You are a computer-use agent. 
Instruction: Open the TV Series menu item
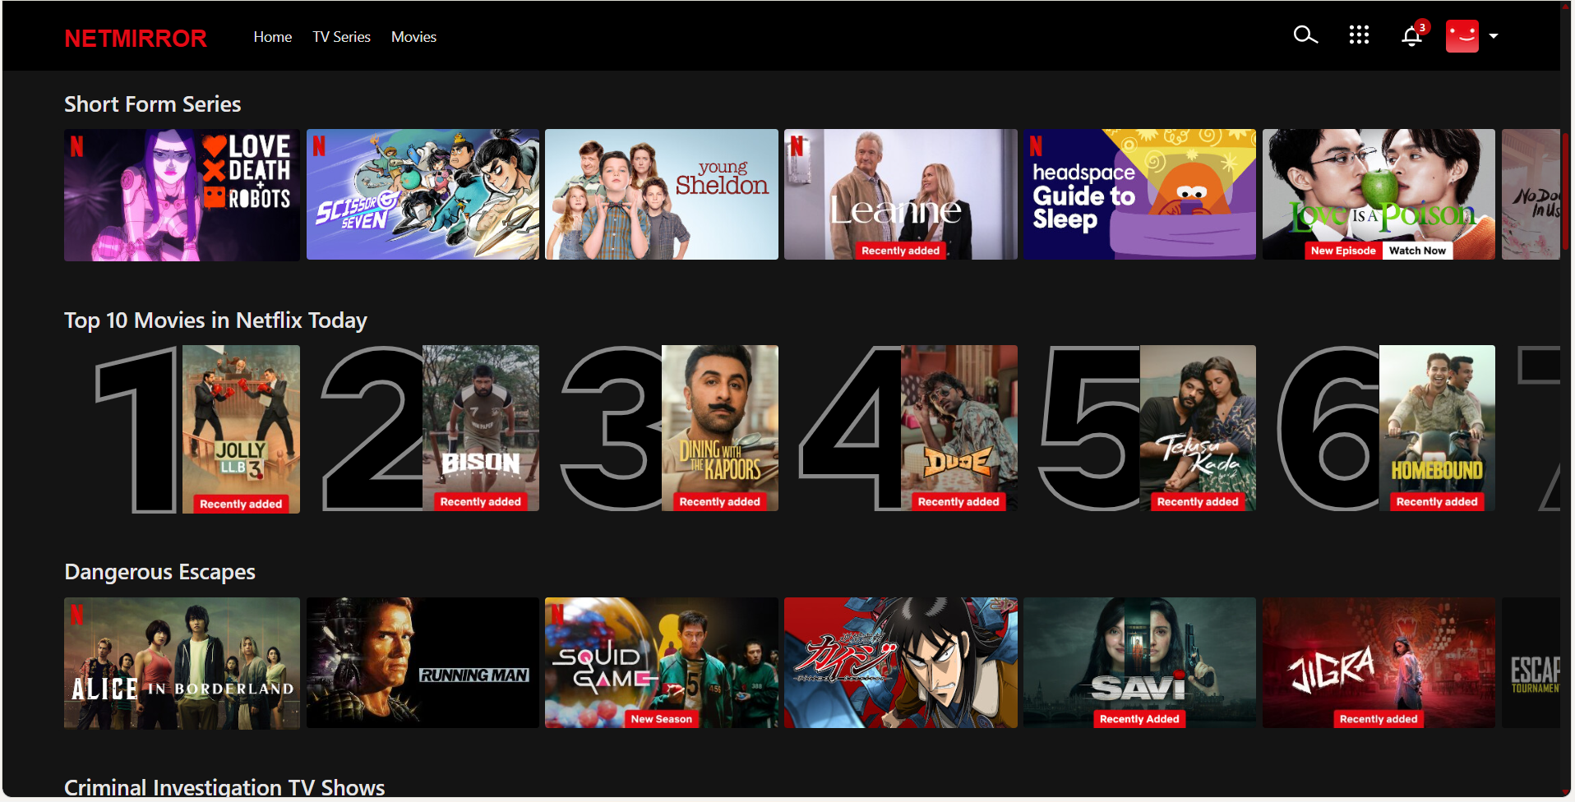point(341,37)
